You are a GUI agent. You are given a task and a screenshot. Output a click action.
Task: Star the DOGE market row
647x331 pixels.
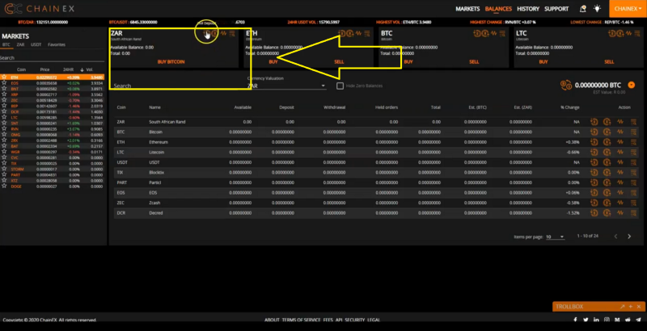pyautogui.click(x=4, y=186)
